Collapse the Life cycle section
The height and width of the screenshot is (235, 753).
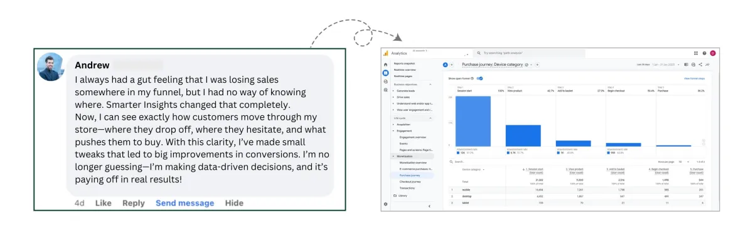[x=430, y=118]
